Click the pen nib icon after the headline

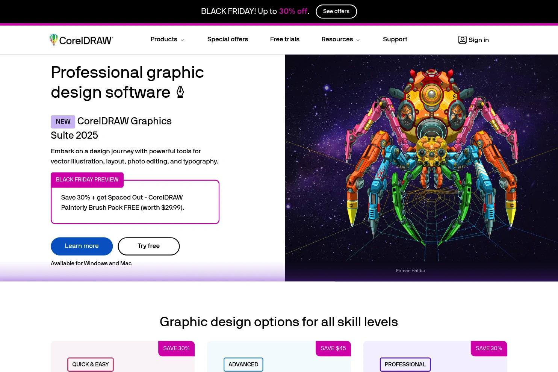(180, 92)
